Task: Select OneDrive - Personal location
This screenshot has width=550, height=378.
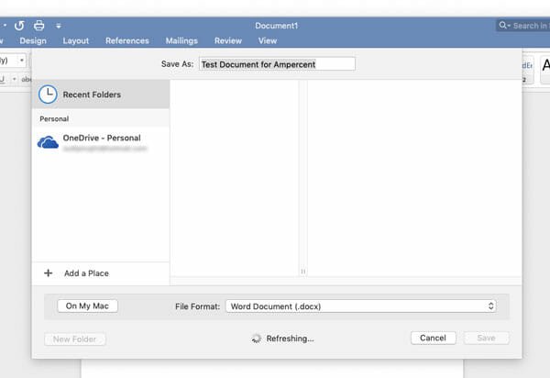Action: pyautogui.click(x=101, y=142)
